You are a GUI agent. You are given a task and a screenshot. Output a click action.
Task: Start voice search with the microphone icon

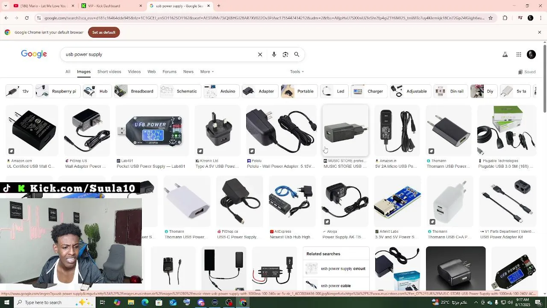(274, 54)
